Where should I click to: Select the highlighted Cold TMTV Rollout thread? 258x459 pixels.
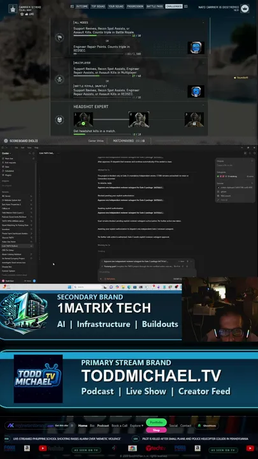[x=17, y=246]
